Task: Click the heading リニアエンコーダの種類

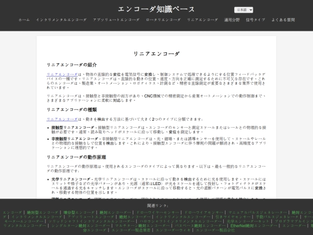Action: [x=72, y=110]
